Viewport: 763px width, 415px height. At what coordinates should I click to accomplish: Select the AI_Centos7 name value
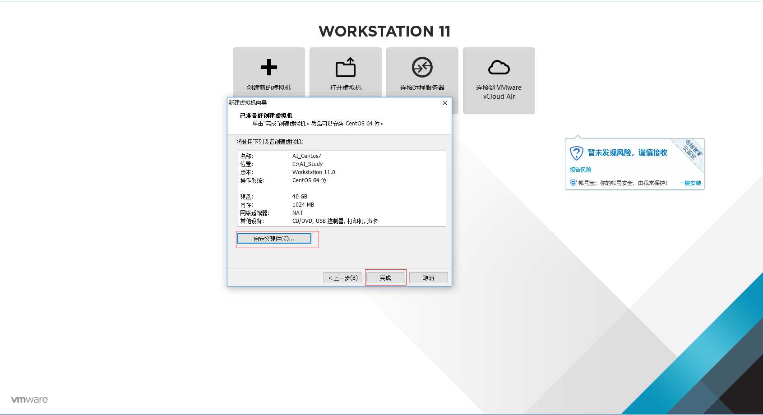307,156
